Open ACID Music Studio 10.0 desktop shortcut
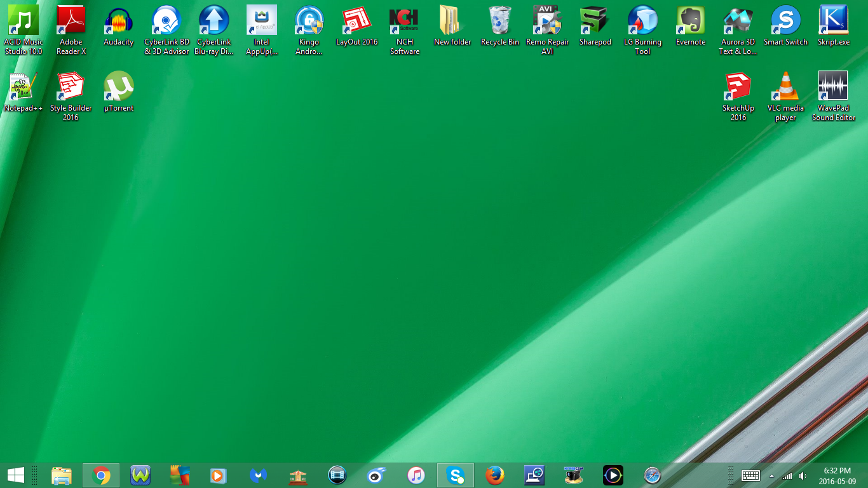Viewport: 868px width, 488px height. pos(24,20)
